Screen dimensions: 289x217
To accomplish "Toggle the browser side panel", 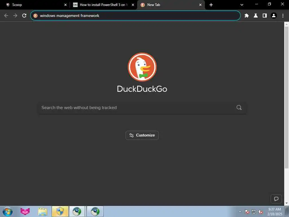I will pyautogui.click(x=264, y=16).
